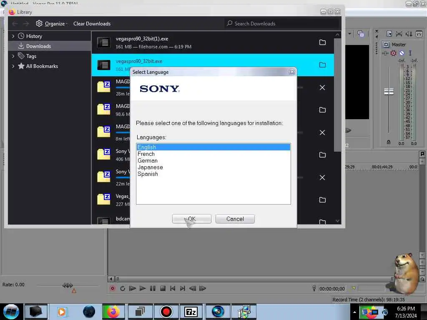Click the Rate scrub control slider
Screen dimensions: 427x320
(x=68, y=285)
